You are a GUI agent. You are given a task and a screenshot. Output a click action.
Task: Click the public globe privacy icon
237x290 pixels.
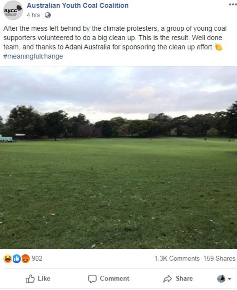pos(48,15)
